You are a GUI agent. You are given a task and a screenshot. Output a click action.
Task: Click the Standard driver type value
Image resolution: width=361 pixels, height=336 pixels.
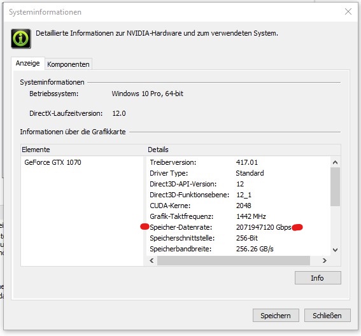tap(250, 173)
